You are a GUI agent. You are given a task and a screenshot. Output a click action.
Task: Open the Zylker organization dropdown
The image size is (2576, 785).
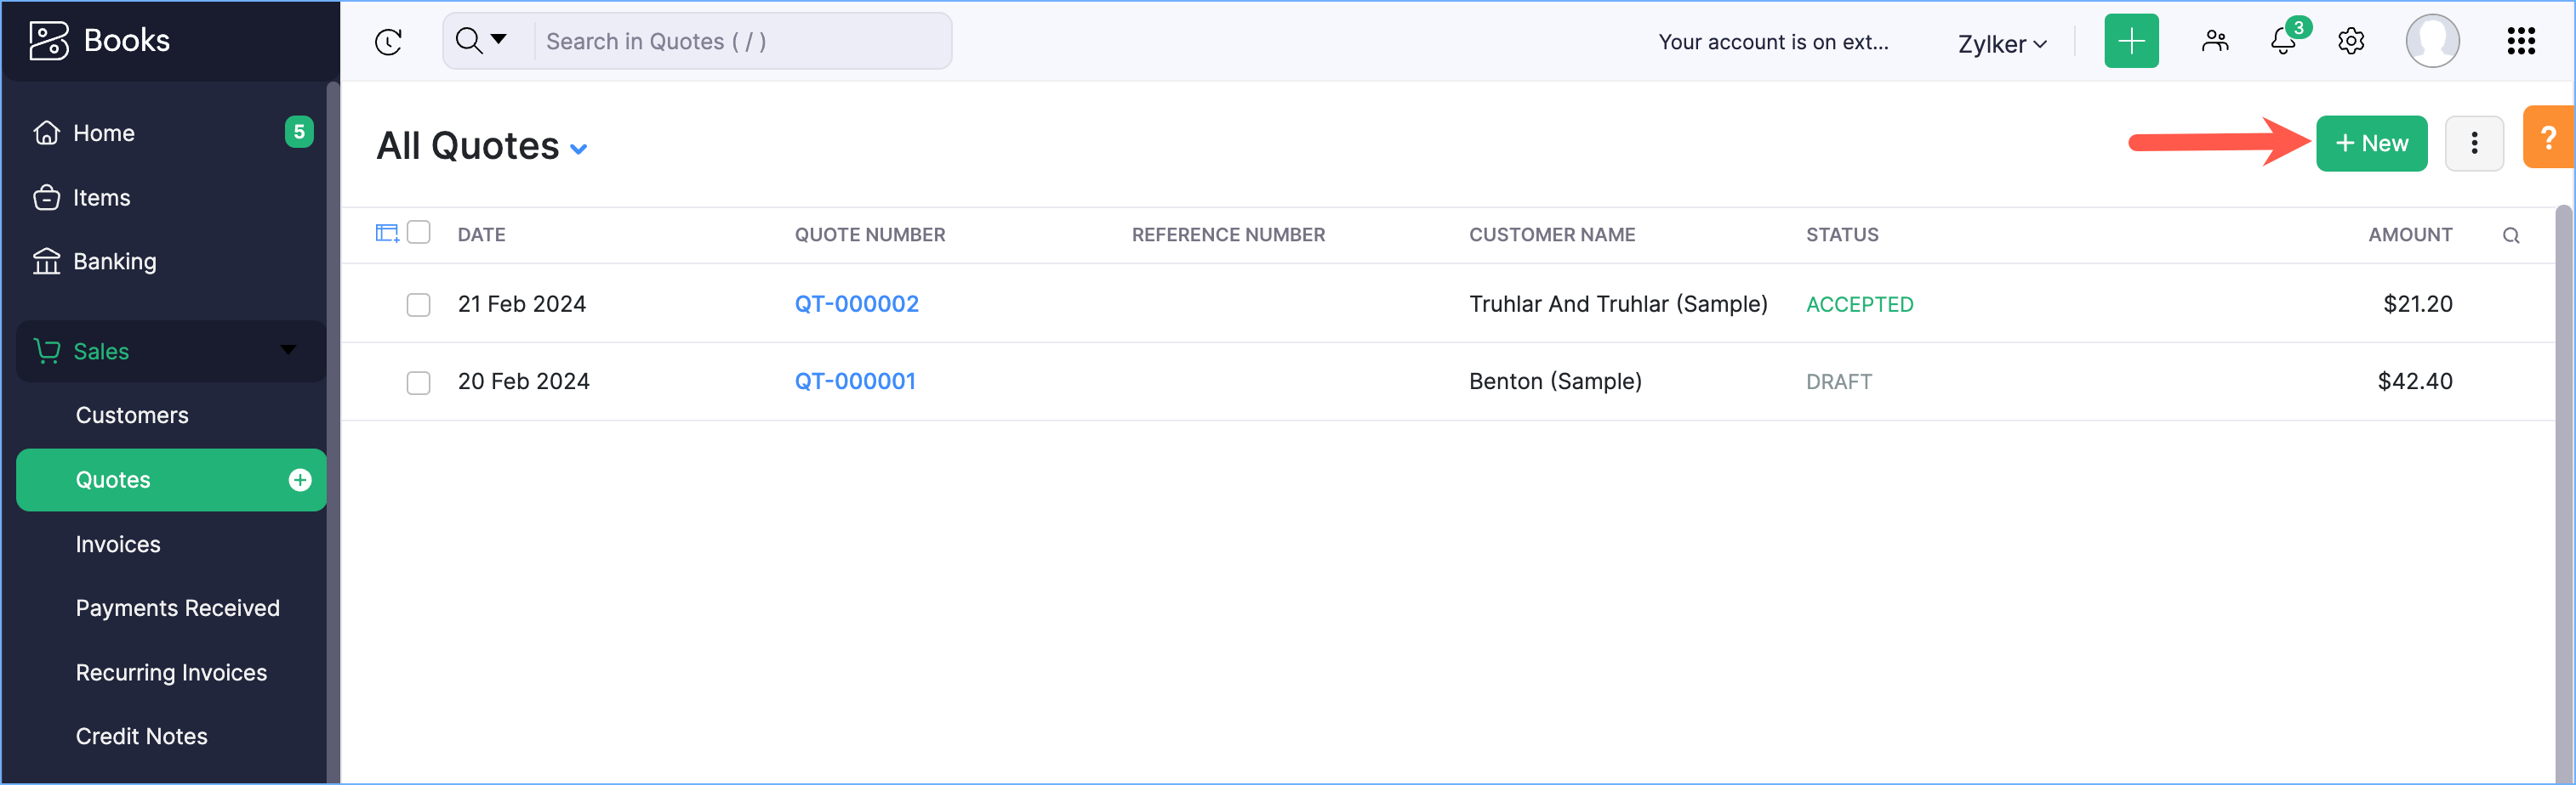(x=2001, y=44)
